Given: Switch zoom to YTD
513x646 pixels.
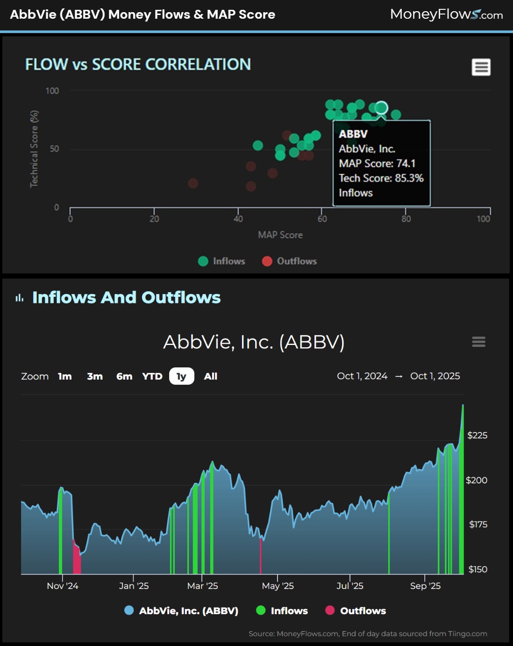Looking at the screenshot, I should (152, 376).
